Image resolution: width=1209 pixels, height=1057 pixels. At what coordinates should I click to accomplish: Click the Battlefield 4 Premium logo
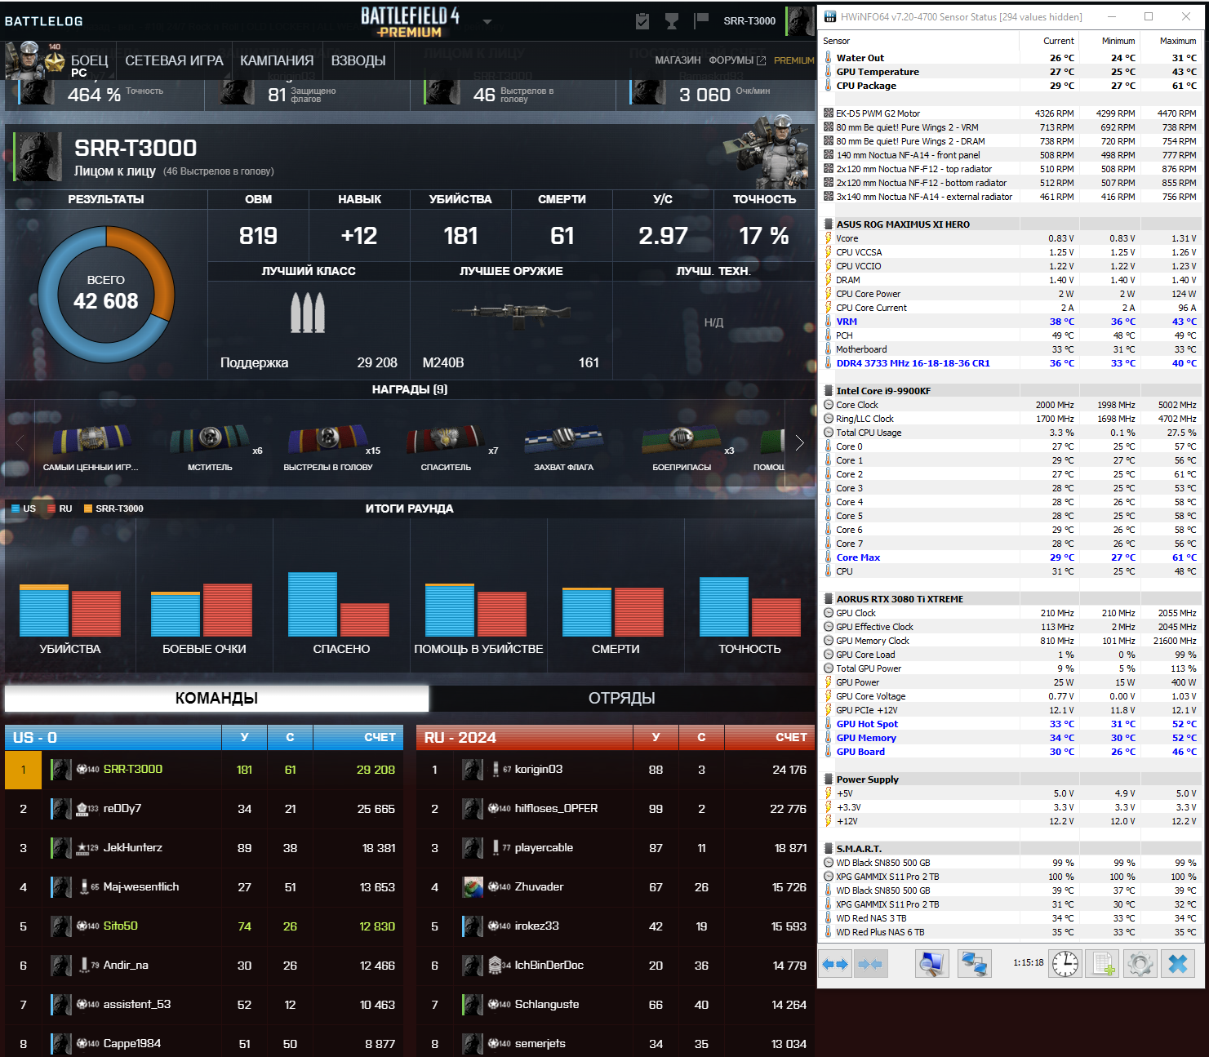pyautogui.click(x=410, y=22)
